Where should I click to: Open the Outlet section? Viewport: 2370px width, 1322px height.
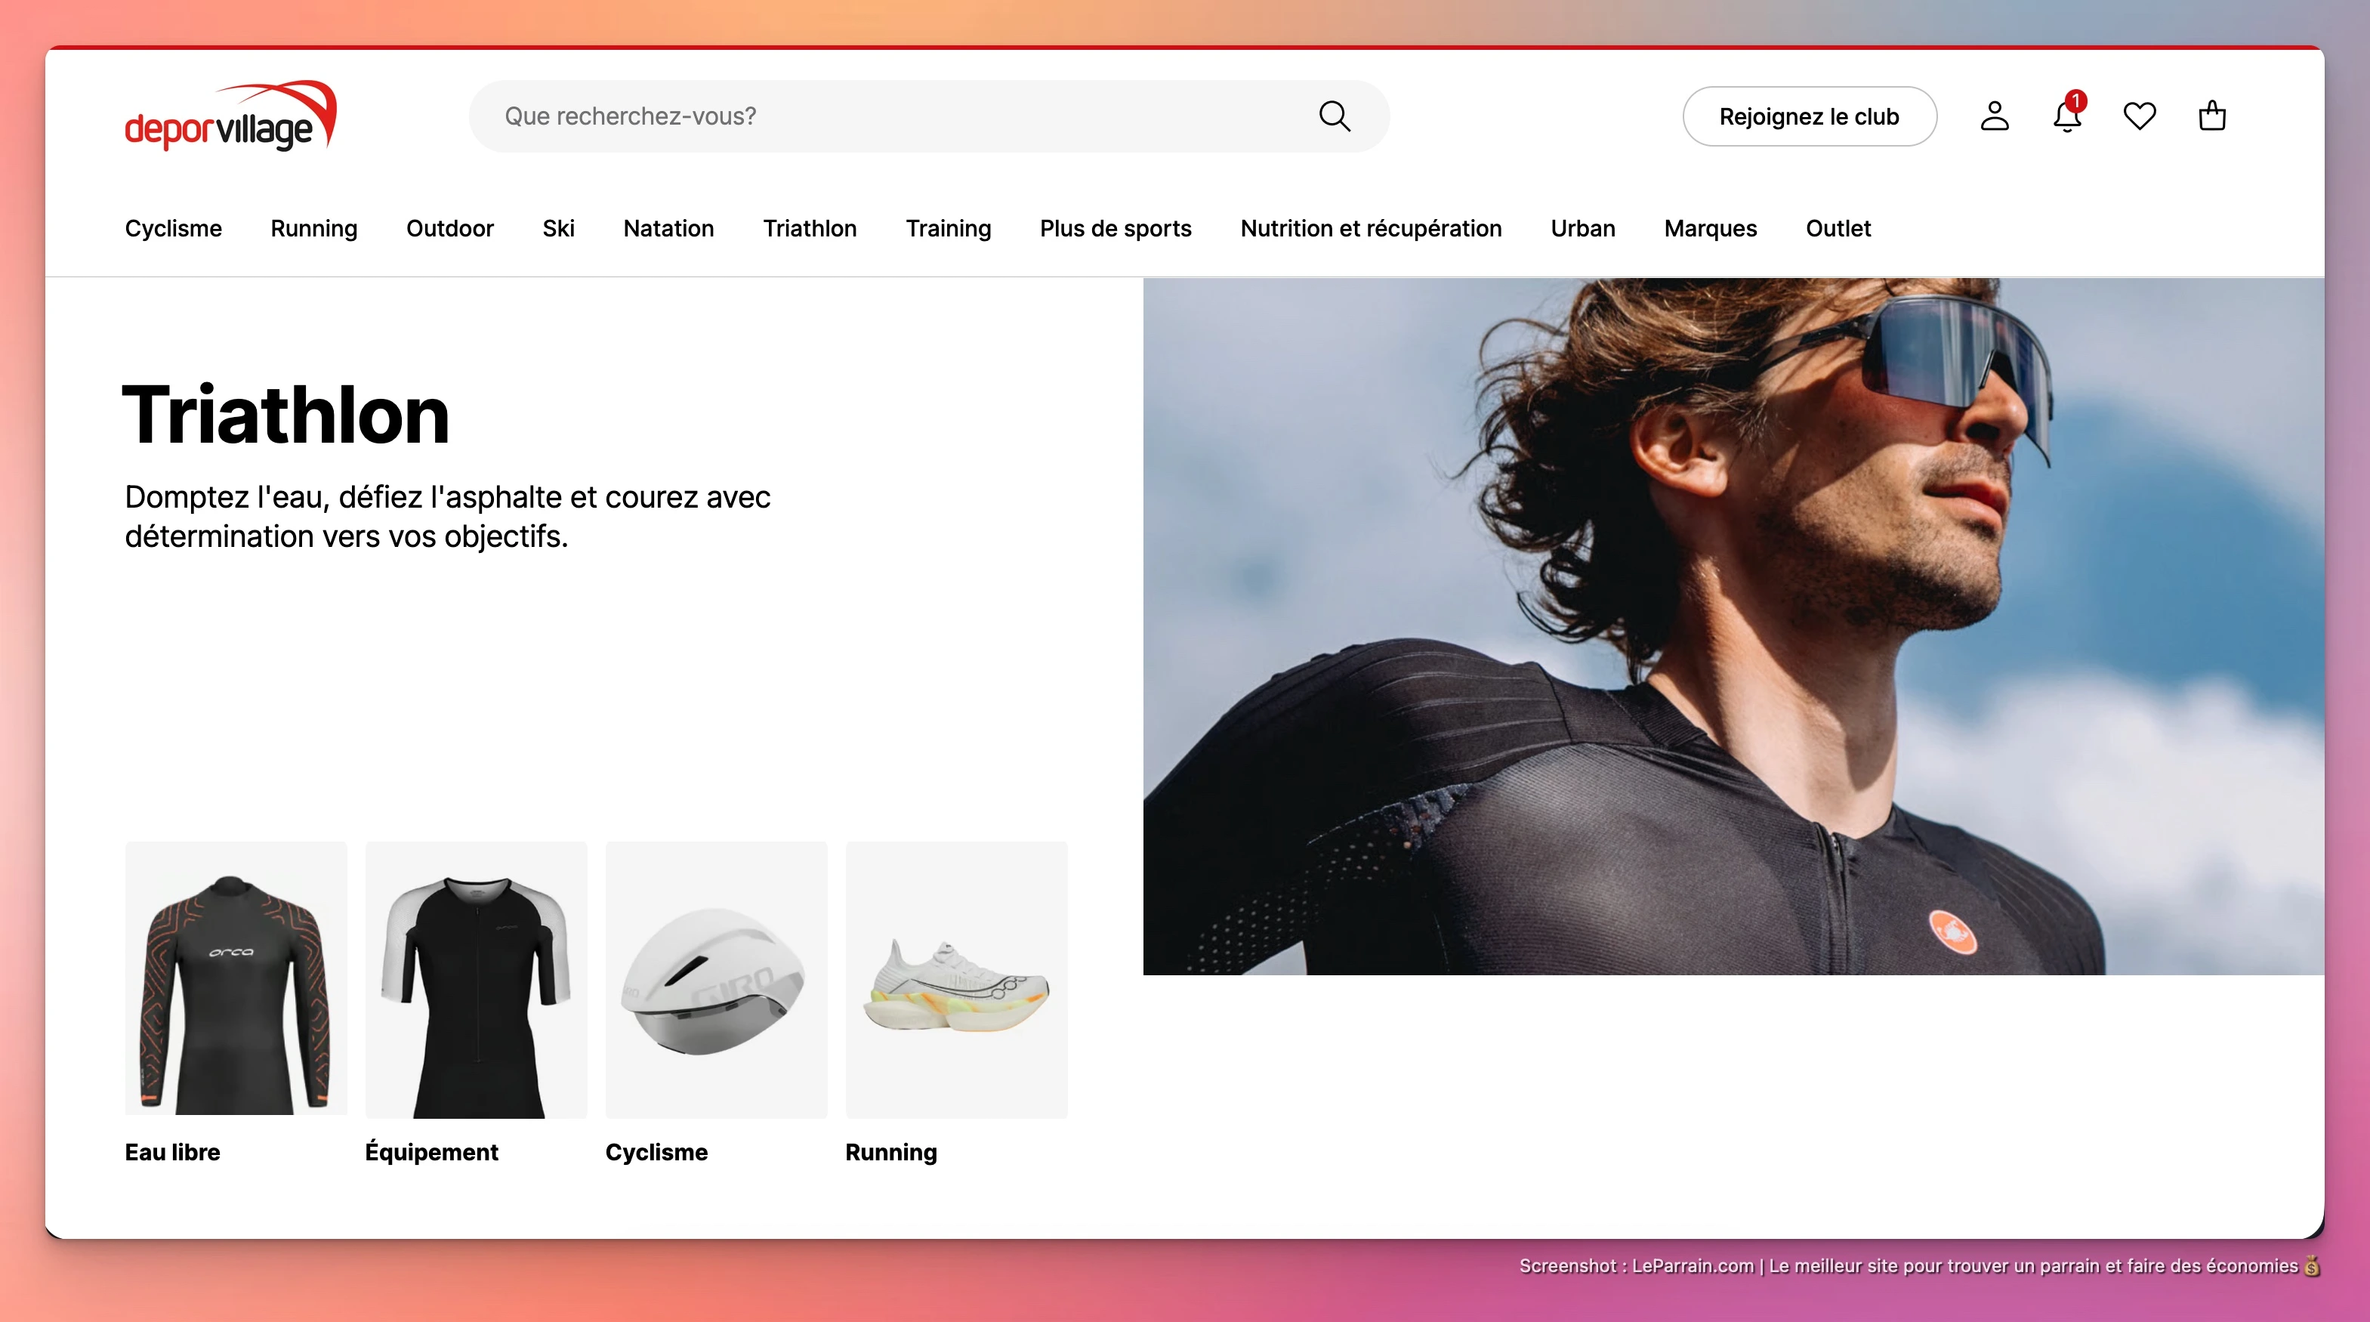(1838, 228)
